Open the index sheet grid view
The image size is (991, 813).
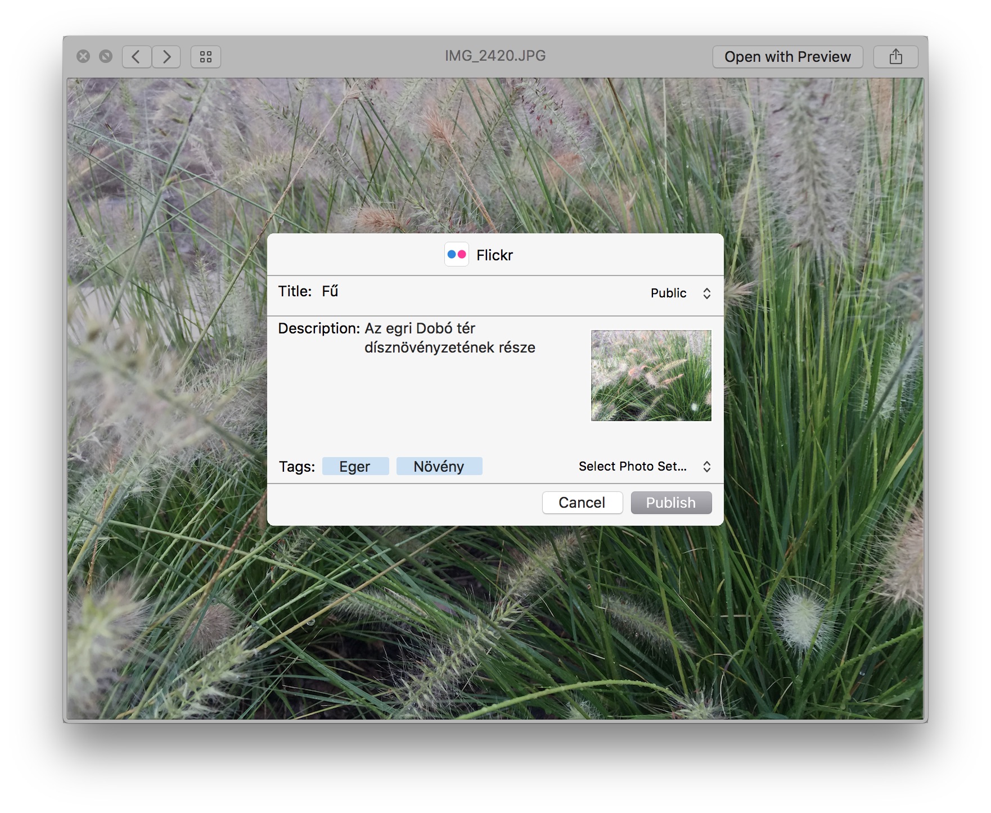(206, 57)
